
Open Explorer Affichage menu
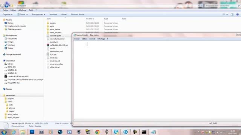click(22, 10)
